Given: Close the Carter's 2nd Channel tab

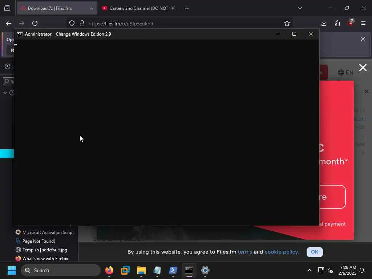Looking at the screenshot, I should click(173, 8).
